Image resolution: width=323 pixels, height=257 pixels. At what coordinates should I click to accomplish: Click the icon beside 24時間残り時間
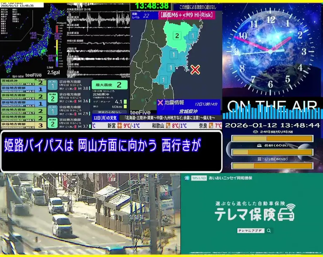click(255, 132)
